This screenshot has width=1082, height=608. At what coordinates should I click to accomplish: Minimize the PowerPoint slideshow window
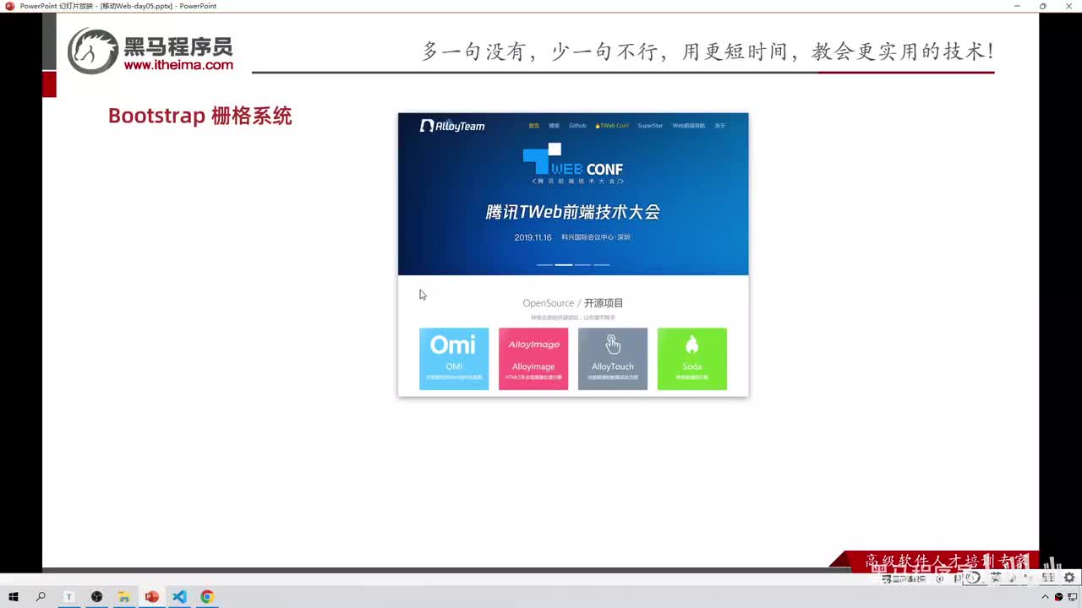[x=1017, y=6]
